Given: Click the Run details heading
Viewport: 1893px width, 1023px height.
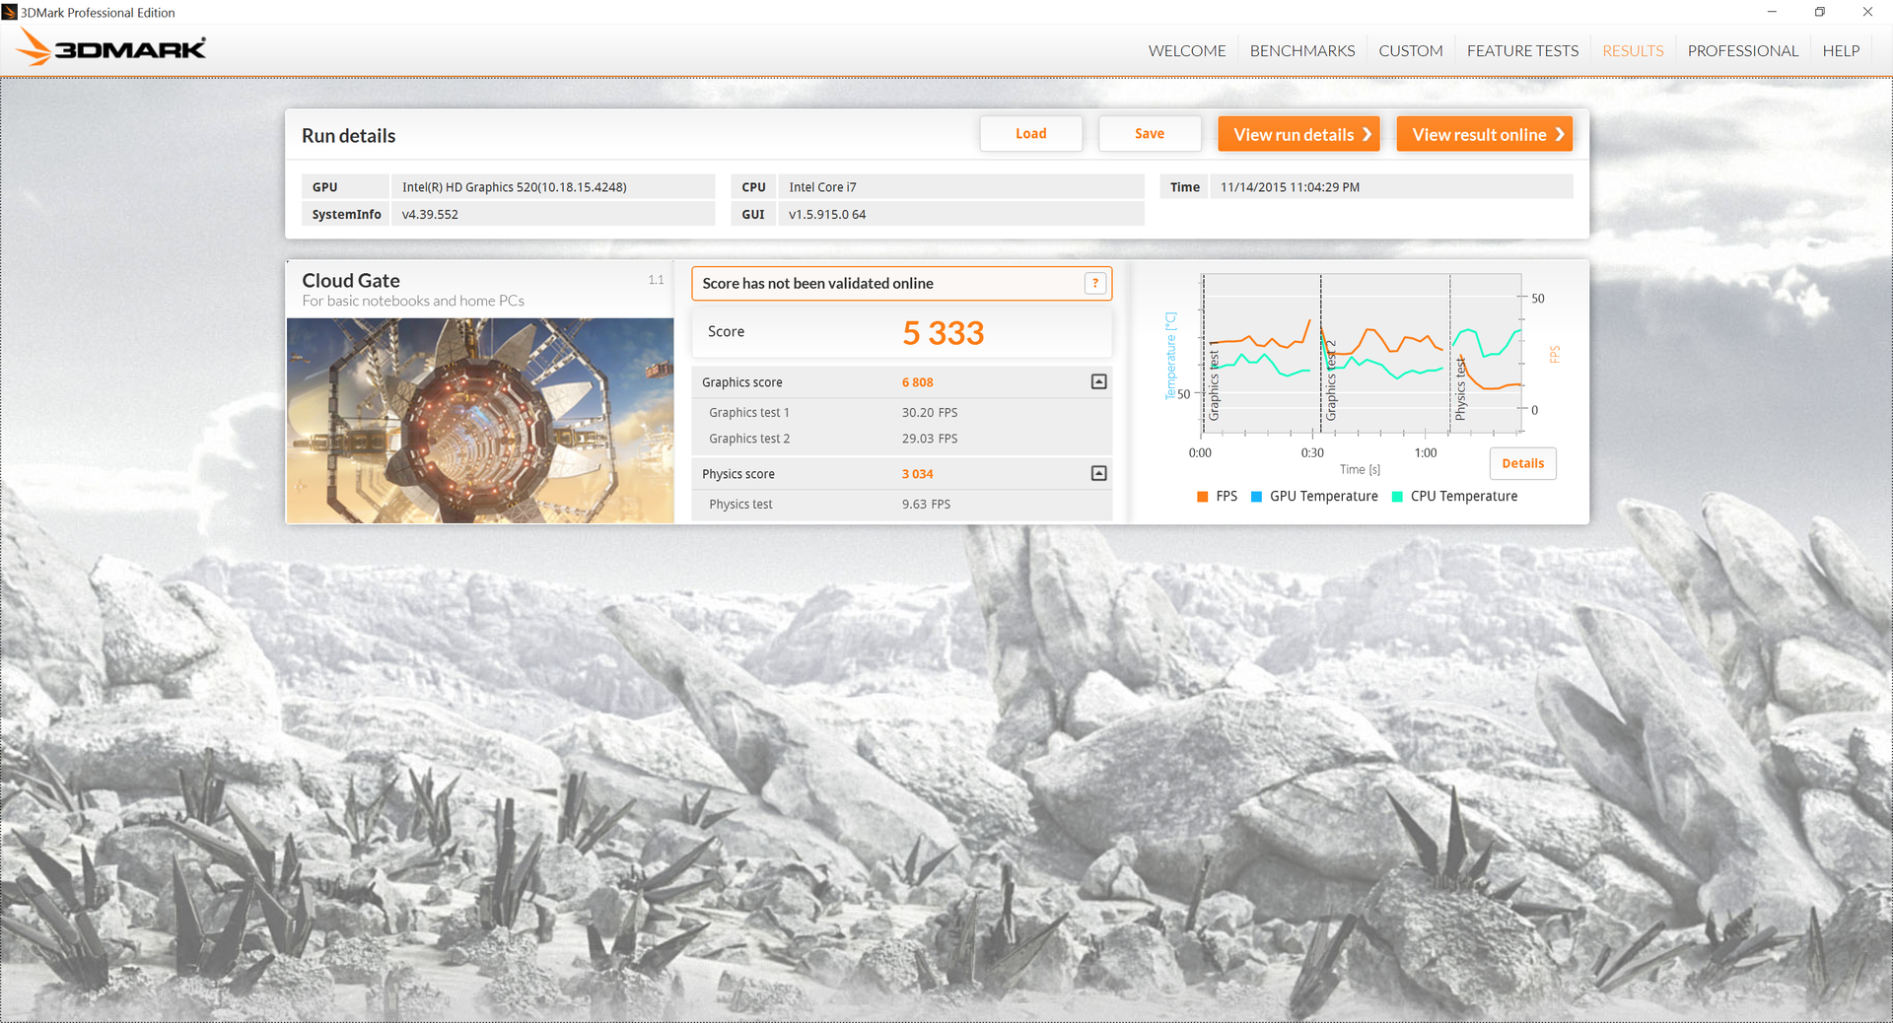Looking at the screenshot, I should click(348, 136).
